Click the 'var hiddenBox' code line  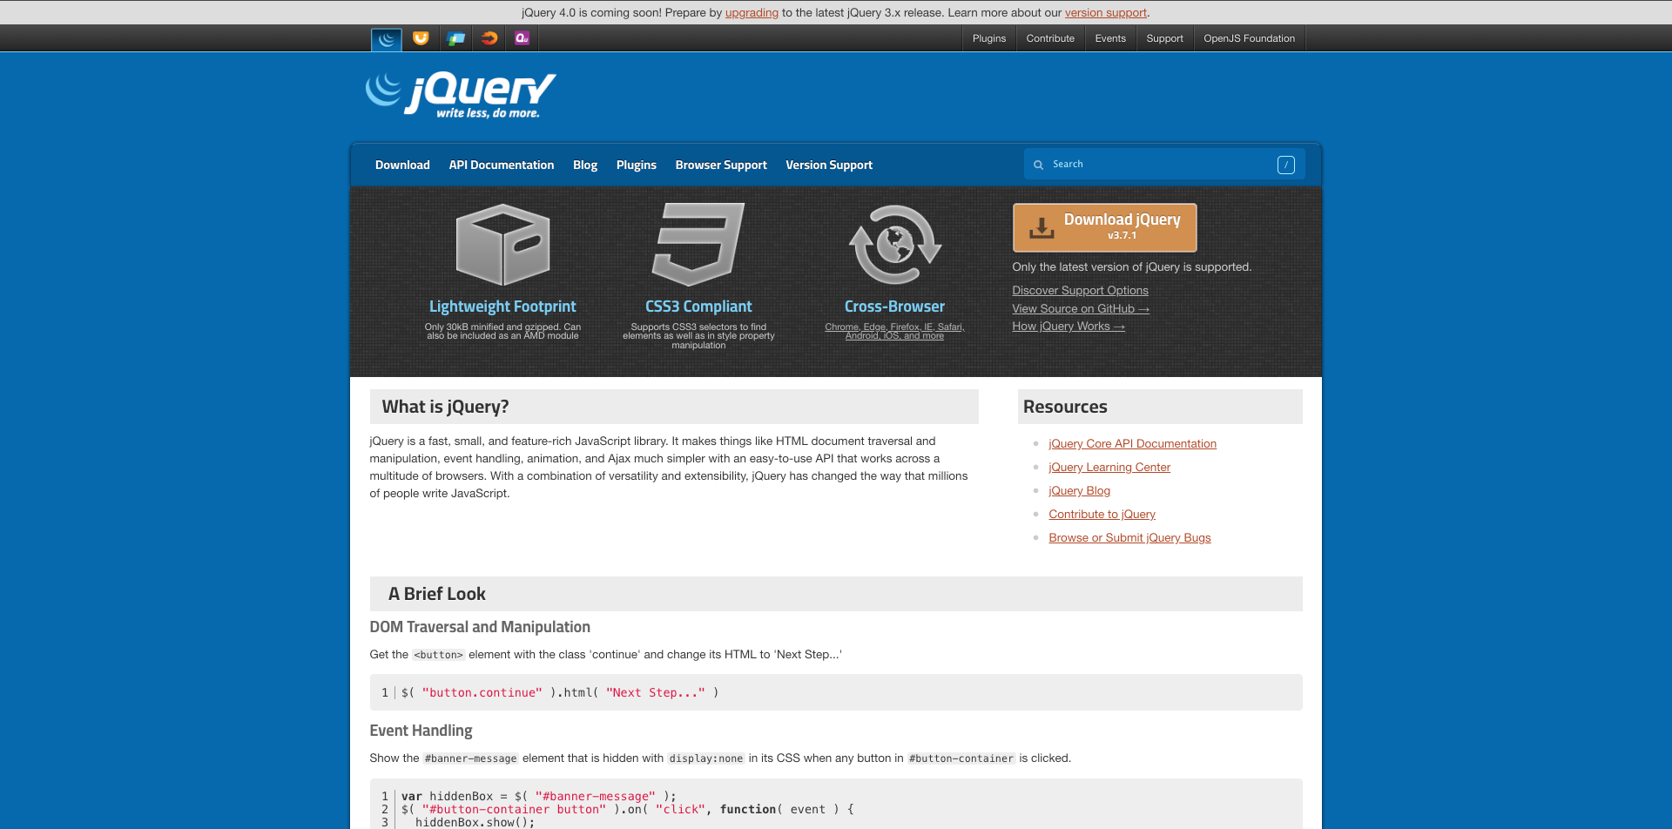click(538, 796)
